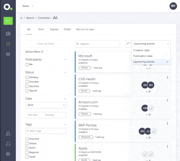
Task: Check the Global tag filter
Action: pyautogui.click(x=27, y=143)
